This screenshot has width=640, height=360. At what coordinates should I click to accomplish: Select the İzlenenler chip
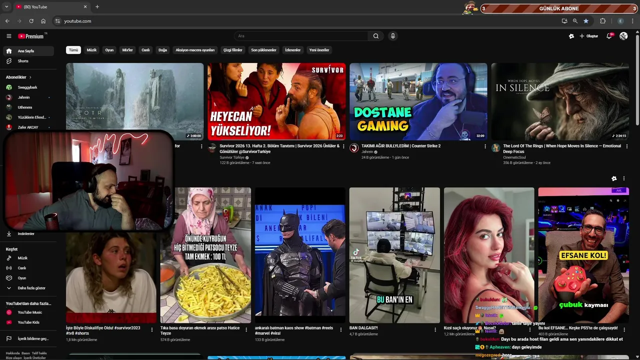(x=292, y=50)
